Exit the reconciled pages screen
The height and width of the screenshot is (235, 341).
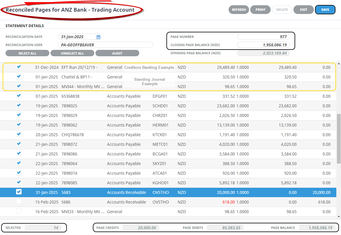tap(303, 10)
